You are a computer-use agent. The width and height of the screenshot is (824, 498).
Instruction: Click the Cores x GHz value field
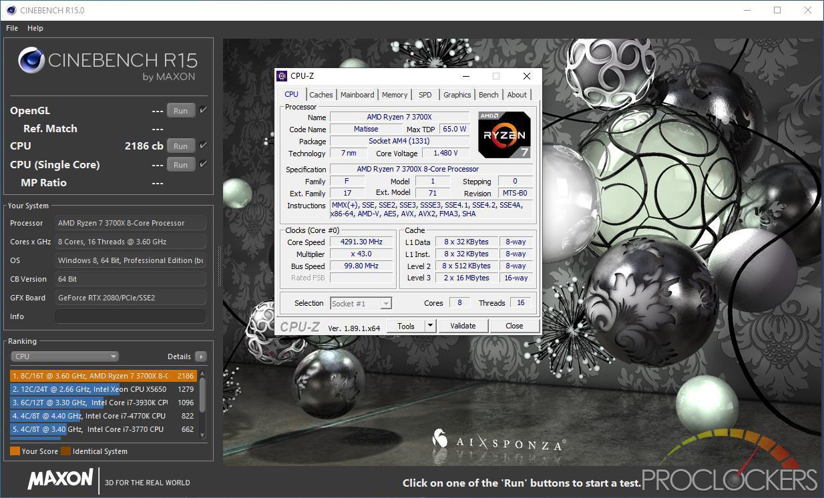pos(130,242)
